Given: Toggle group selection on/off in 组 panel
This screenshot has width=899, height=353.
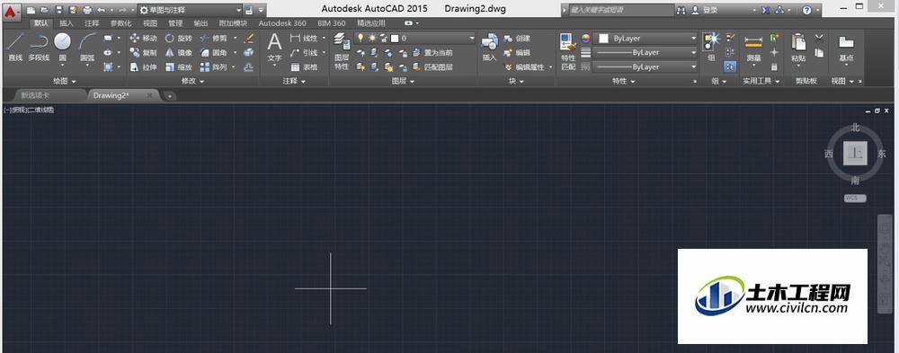Looking at the screenshot, I should coord(729,67).
